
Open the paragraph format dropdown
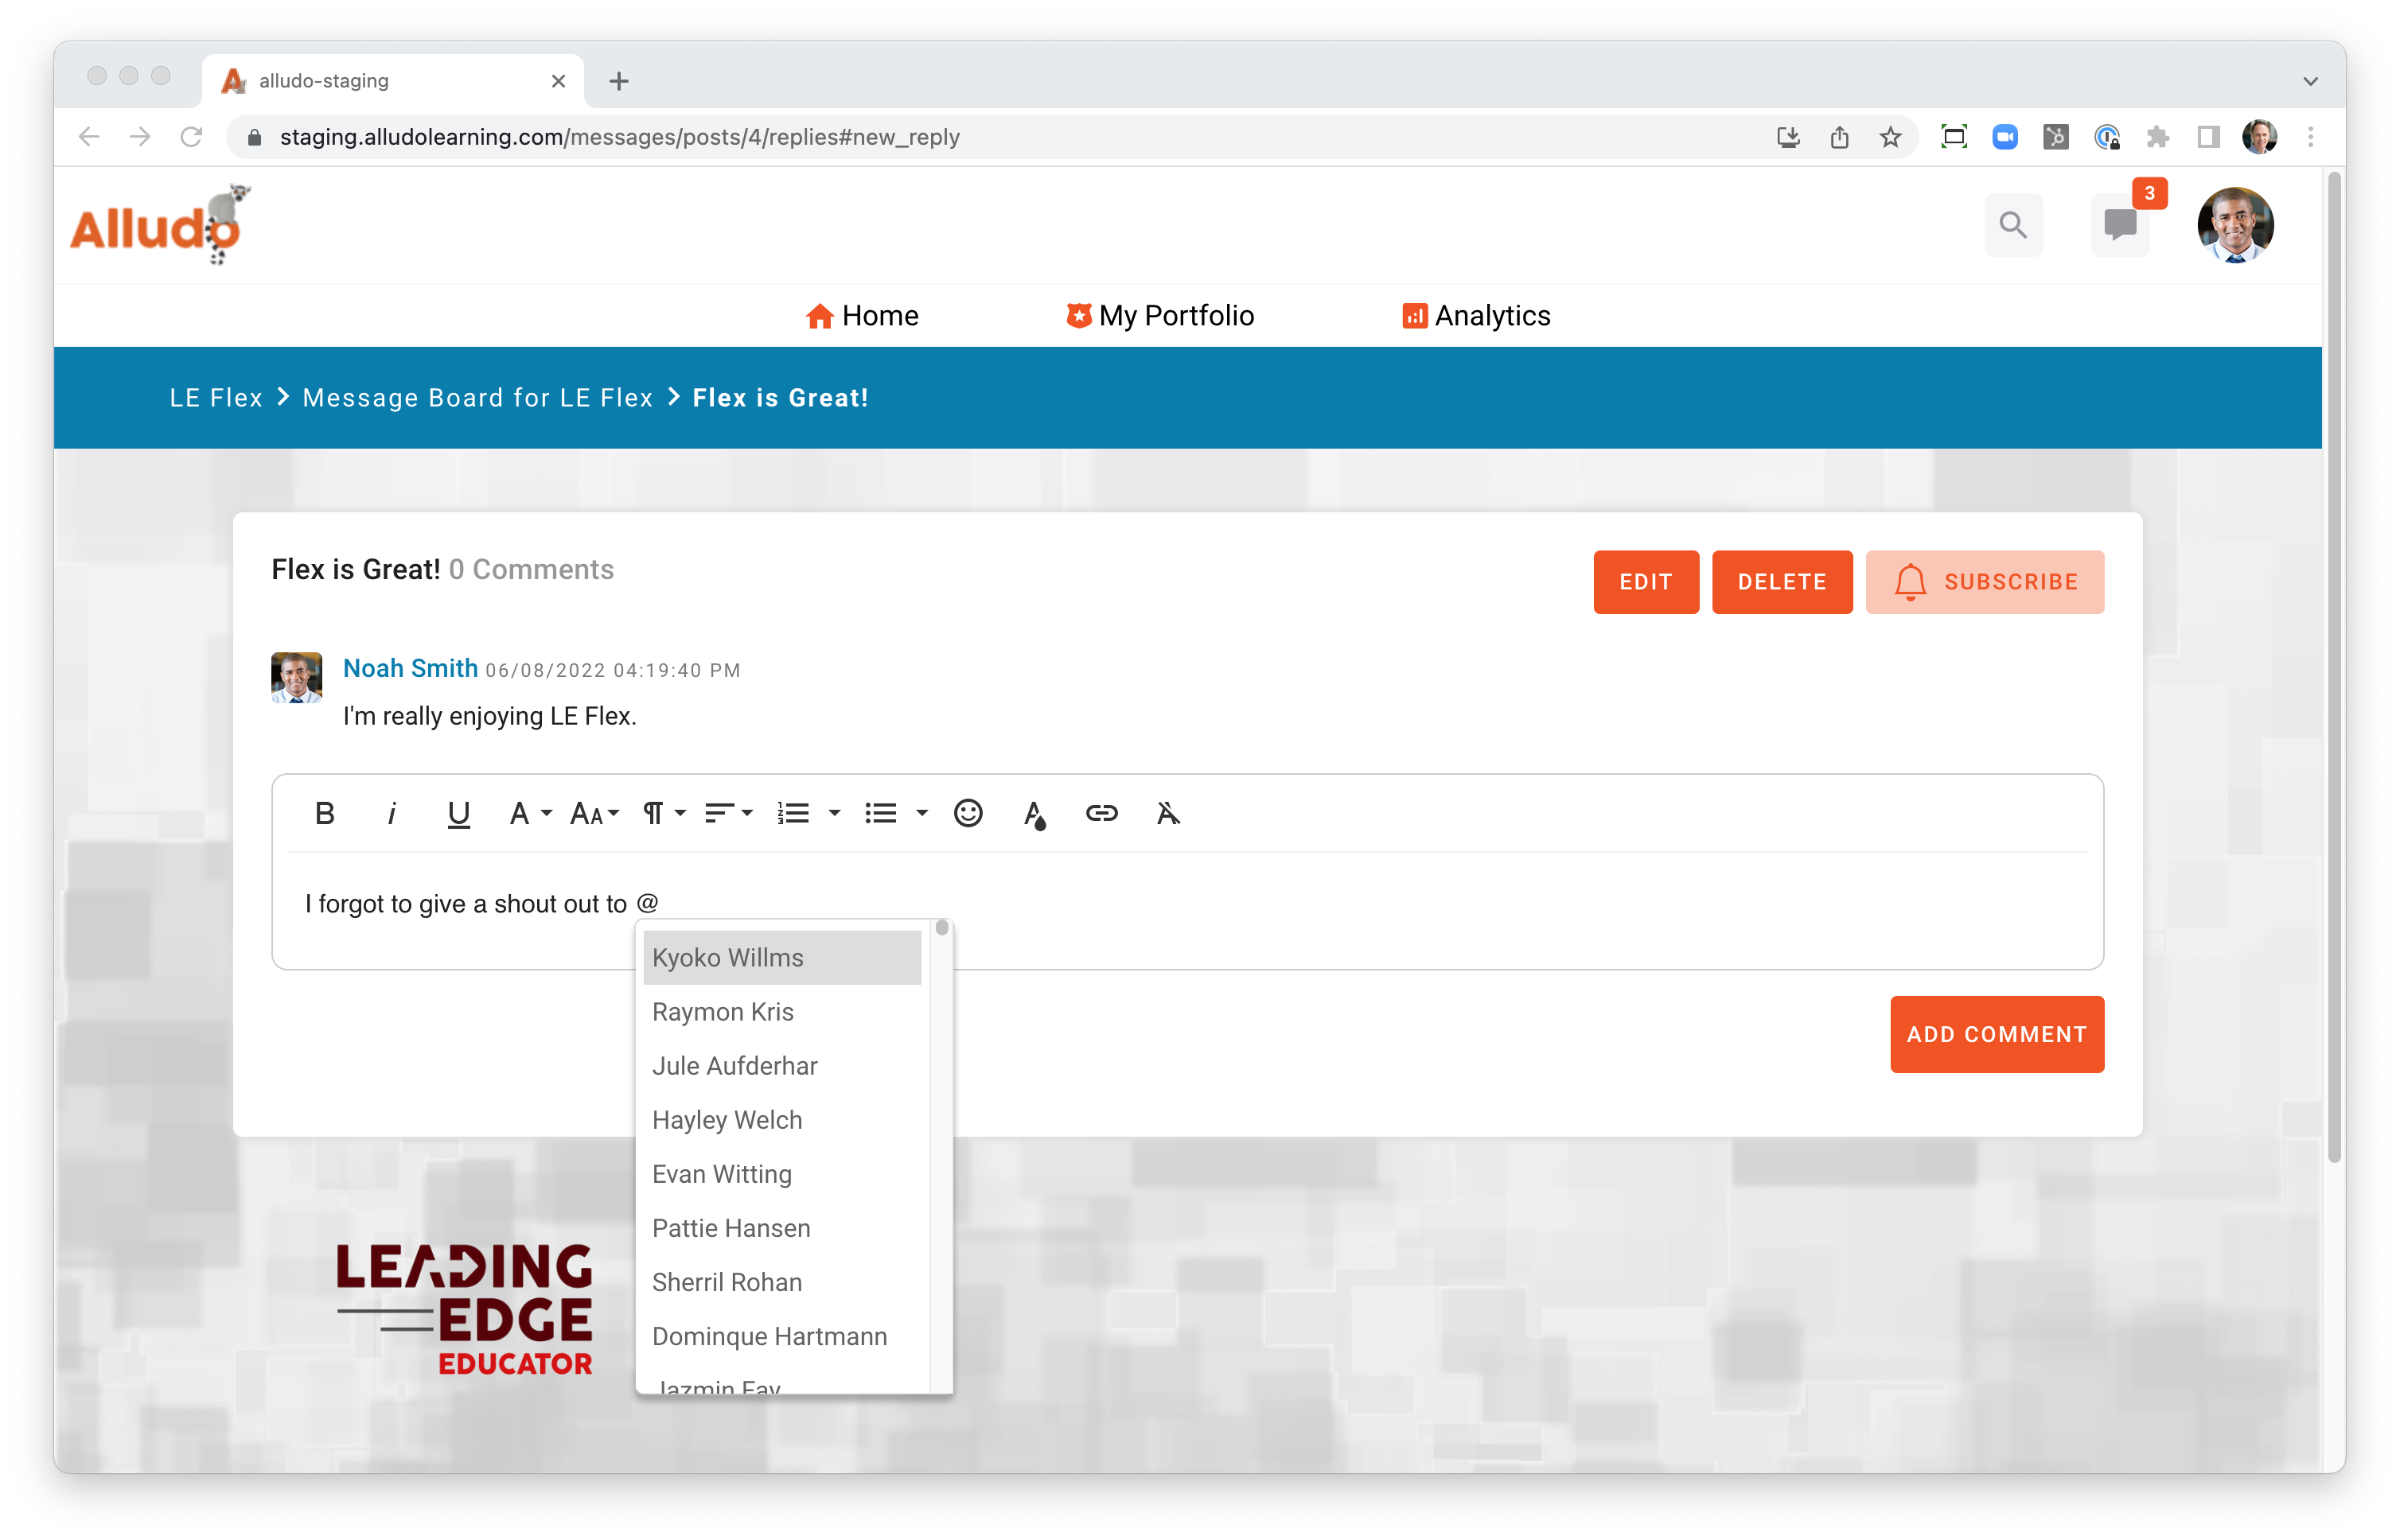tap(661, 813)
